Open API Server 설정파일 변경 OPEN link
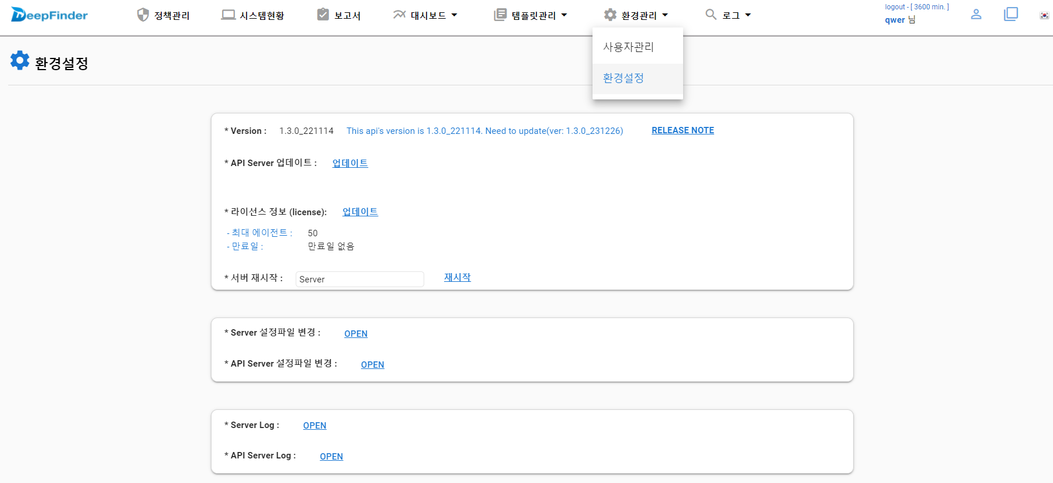Screen dimensions: 1053x483 (372, 365)
